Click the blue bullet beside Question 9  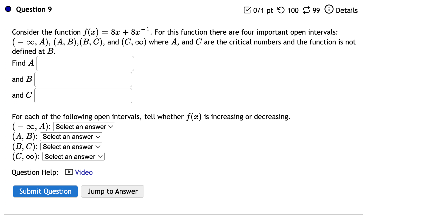[8, 9]
